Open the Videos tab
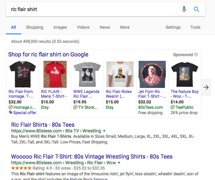Viewport: 215px width, 180px height. [x=83, y=27]
